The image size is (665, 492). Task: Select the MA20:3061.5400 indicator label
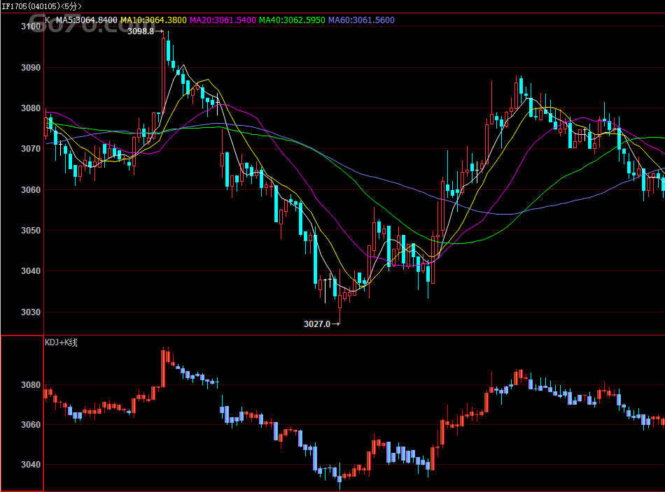click(223, 20)
